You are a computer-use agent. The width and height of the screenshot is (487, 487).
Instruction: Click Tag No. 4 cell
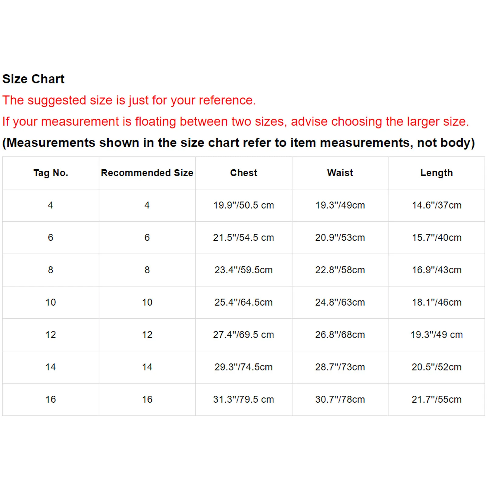[51, 205]
